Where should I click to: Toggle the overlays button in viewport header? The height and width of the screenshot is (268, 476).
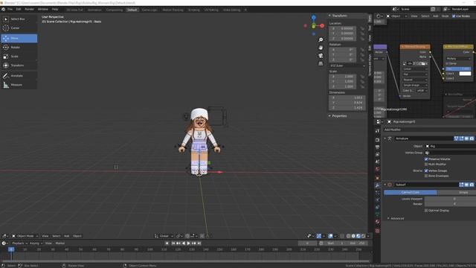tap(330, 236)
